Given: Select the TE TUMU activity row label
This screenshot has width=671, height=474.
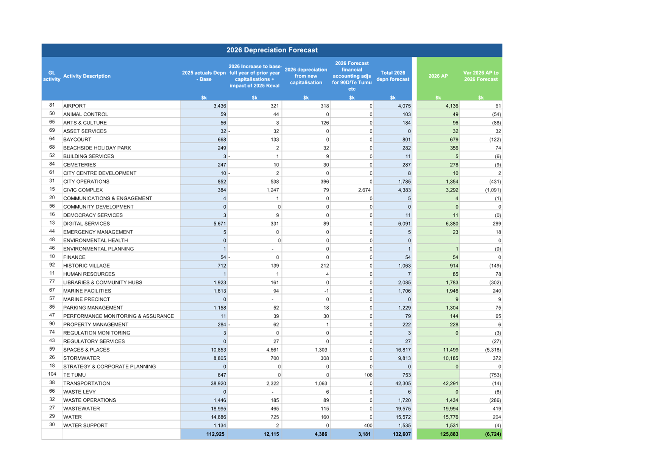Looking at the screenshot, I should tap(75, 375).
